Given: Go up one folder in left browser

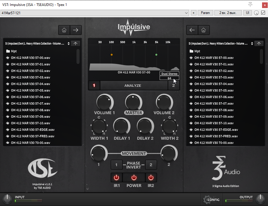Looking at the screenshot, I should [75, 43].
